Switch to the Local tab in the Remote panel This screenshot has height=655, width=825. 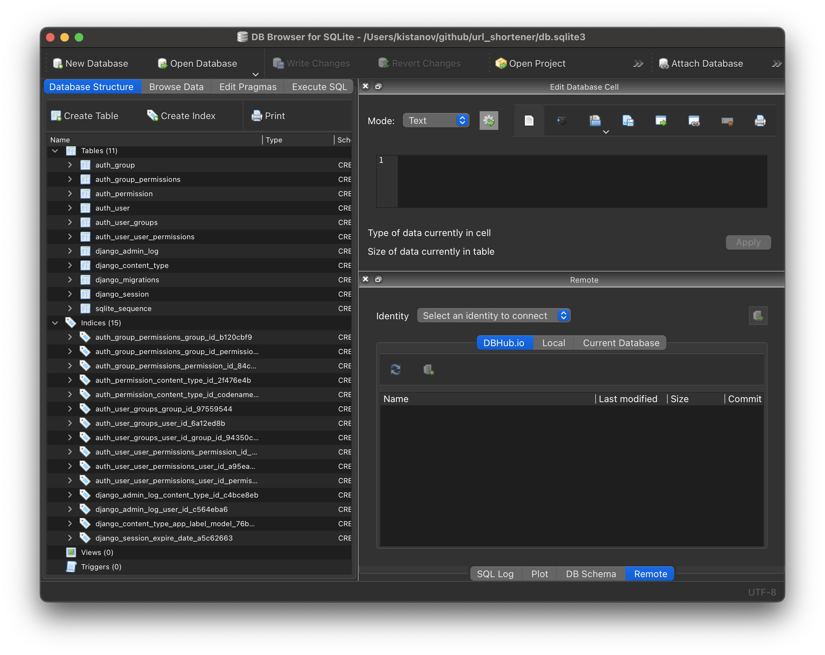pyautogui.click(x=553, y=343)
